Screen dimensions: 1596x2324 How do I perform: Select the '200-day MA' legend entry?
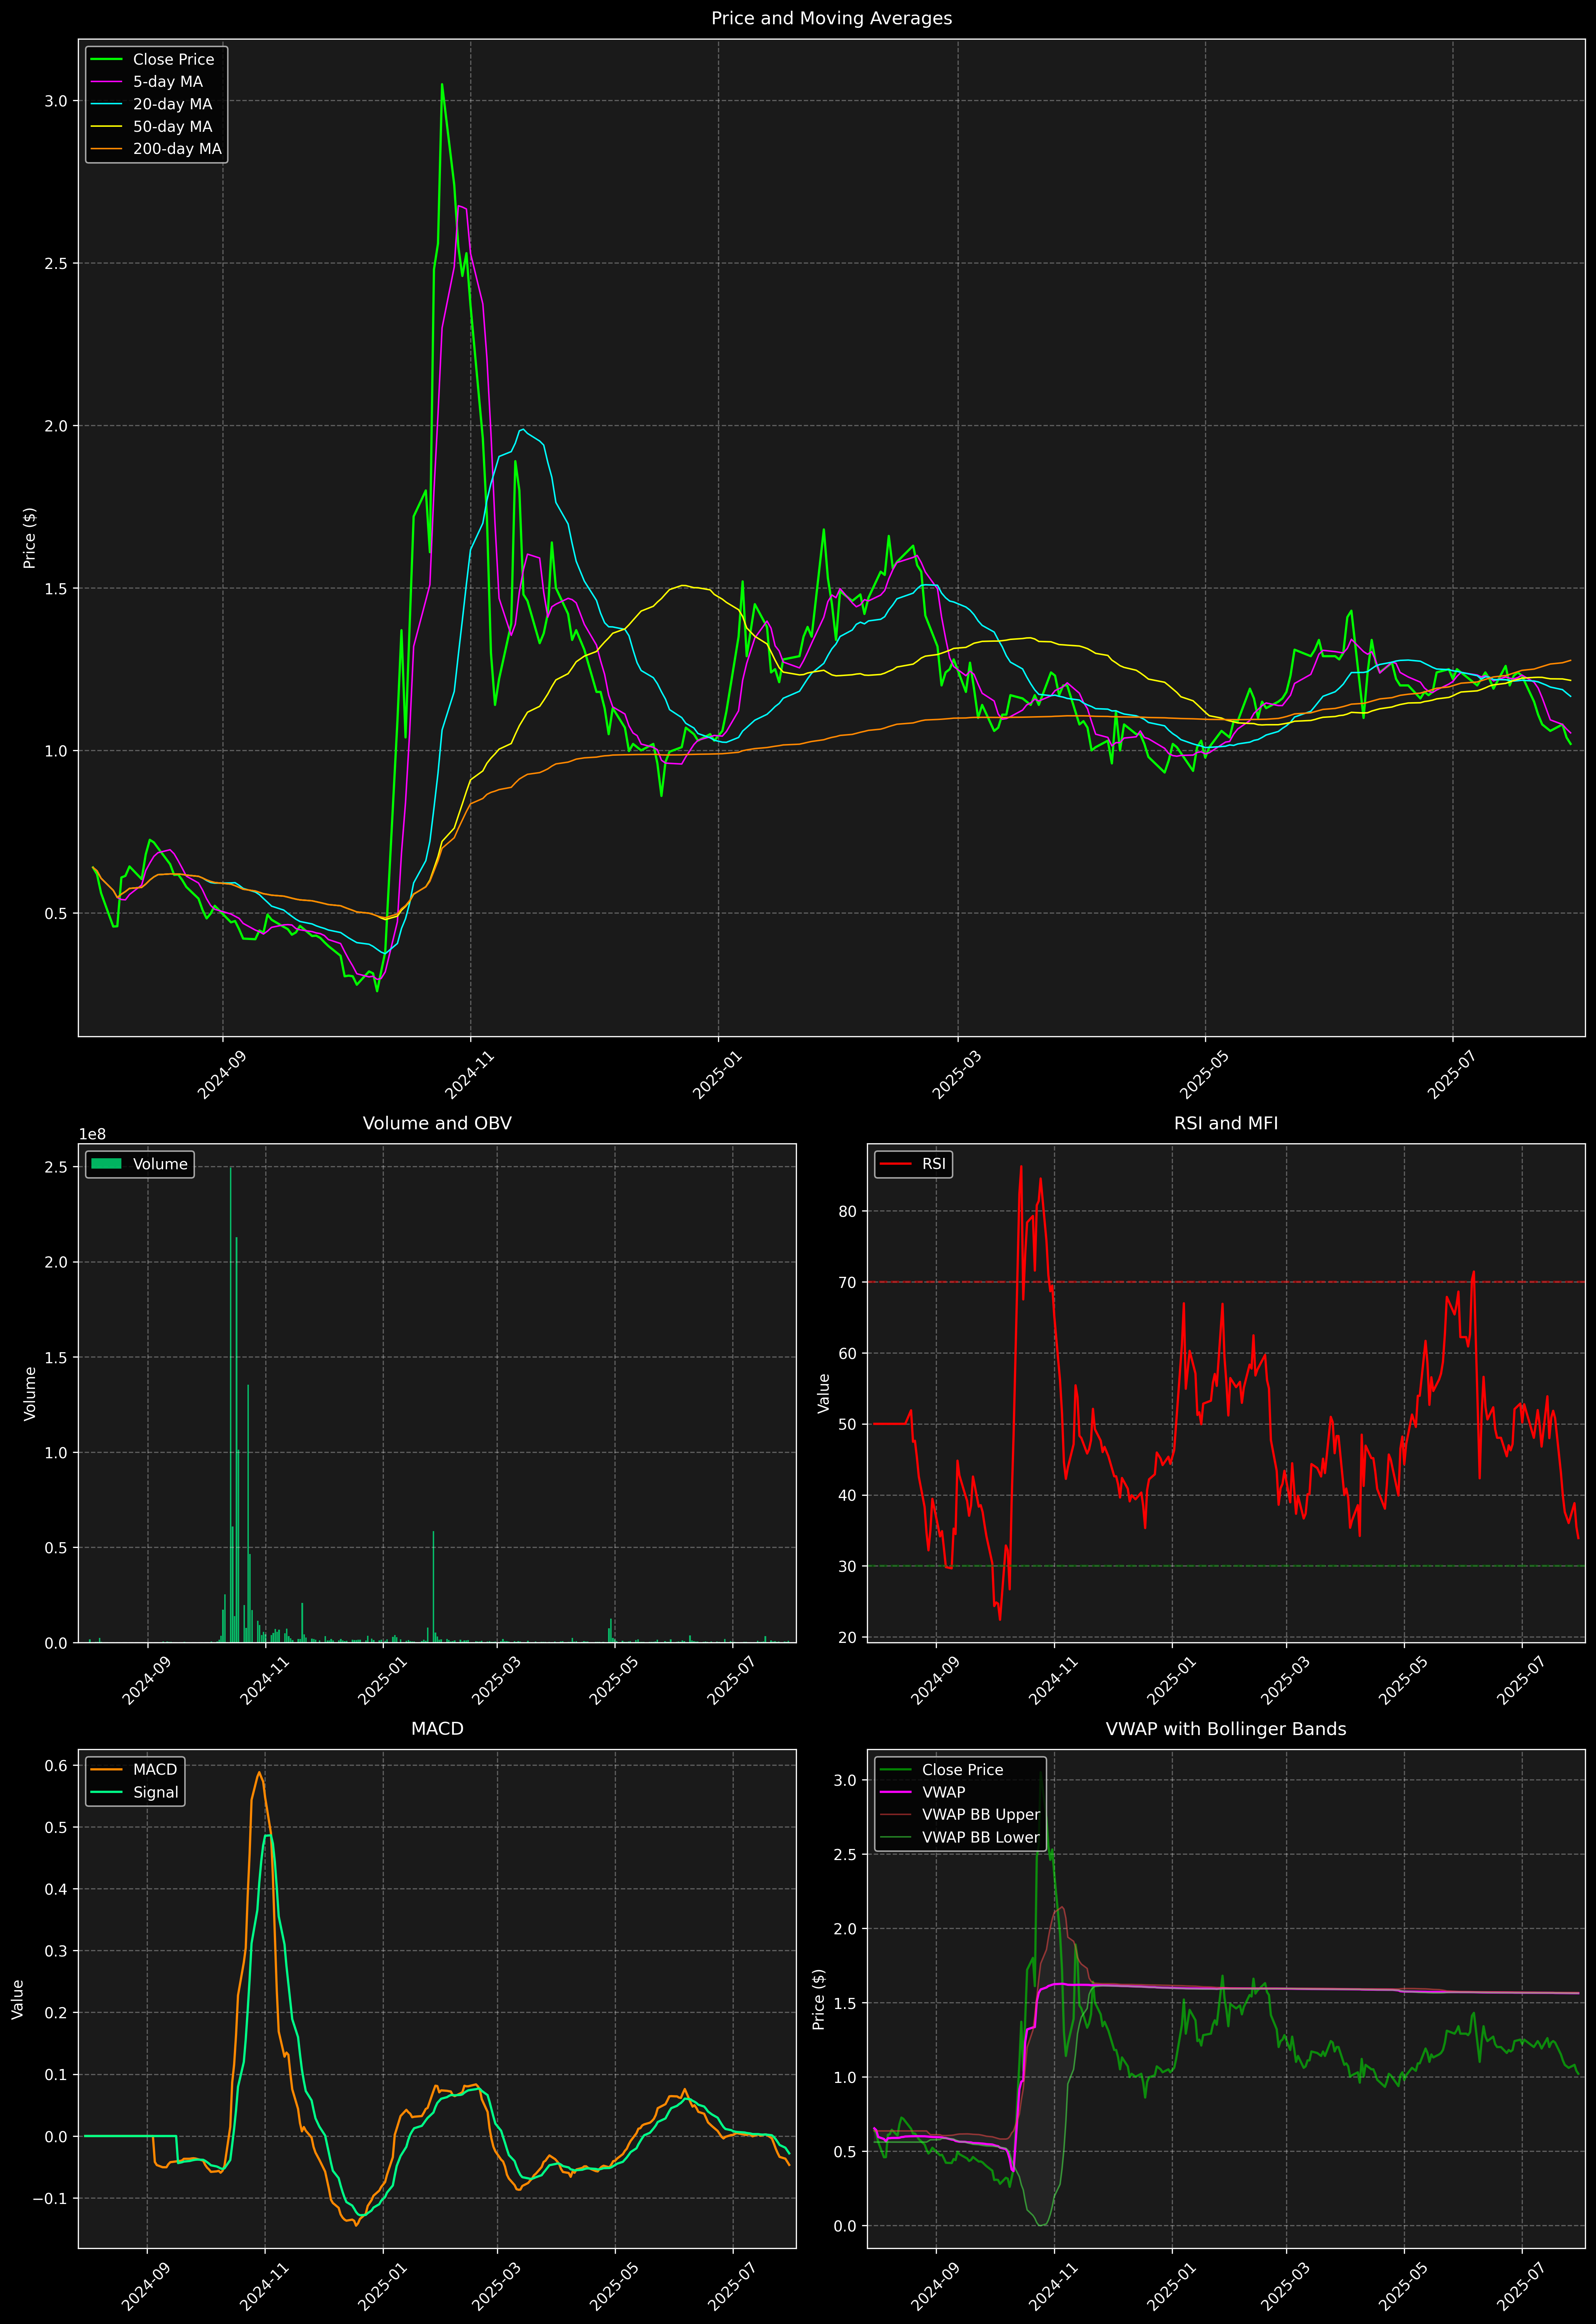177,149
